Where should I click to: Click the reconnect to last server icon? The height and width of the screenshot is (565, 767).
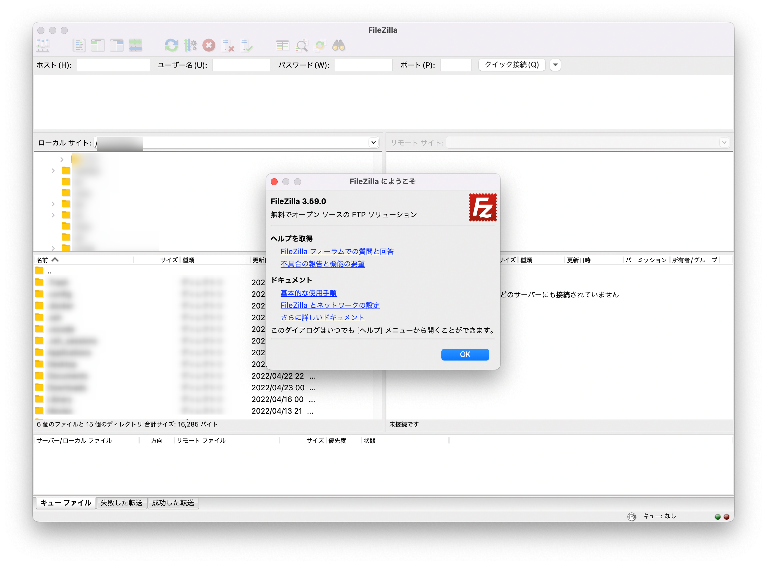coord(247,46)
